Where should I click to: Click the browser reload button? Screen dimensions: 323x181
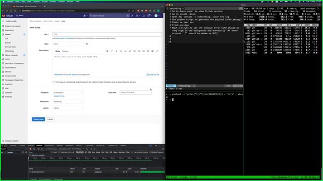tap(11, 11)
